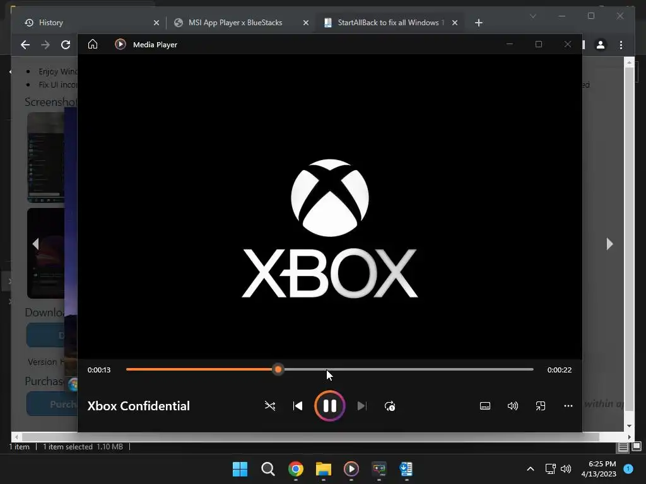Open the browser tab search dropdown
The width and height of the screenshot is (646, 484).
[532, 16]
